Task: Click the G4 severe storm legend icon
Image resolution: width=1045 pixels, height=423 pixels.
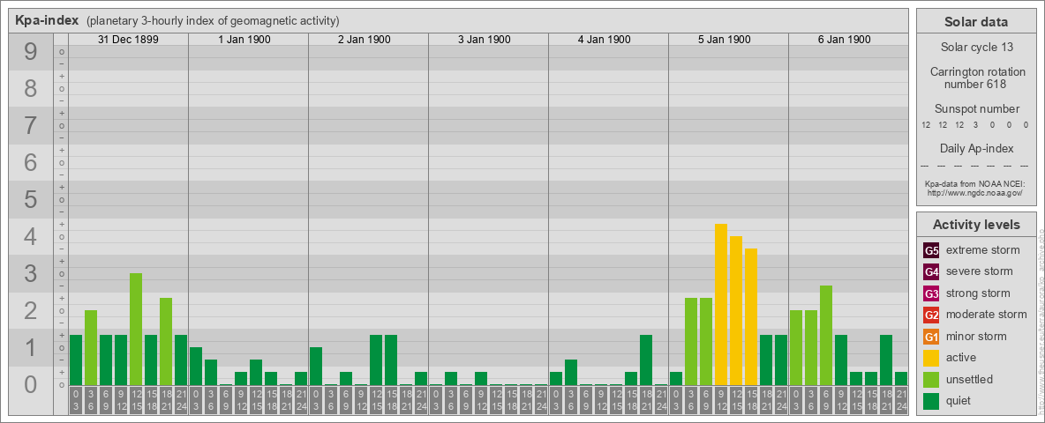Action: click(931, 272)
